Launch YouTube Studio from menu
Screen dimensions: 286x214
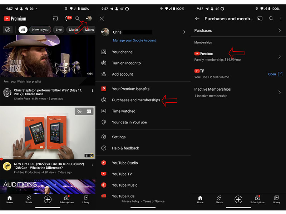click(x=143, y=163)
